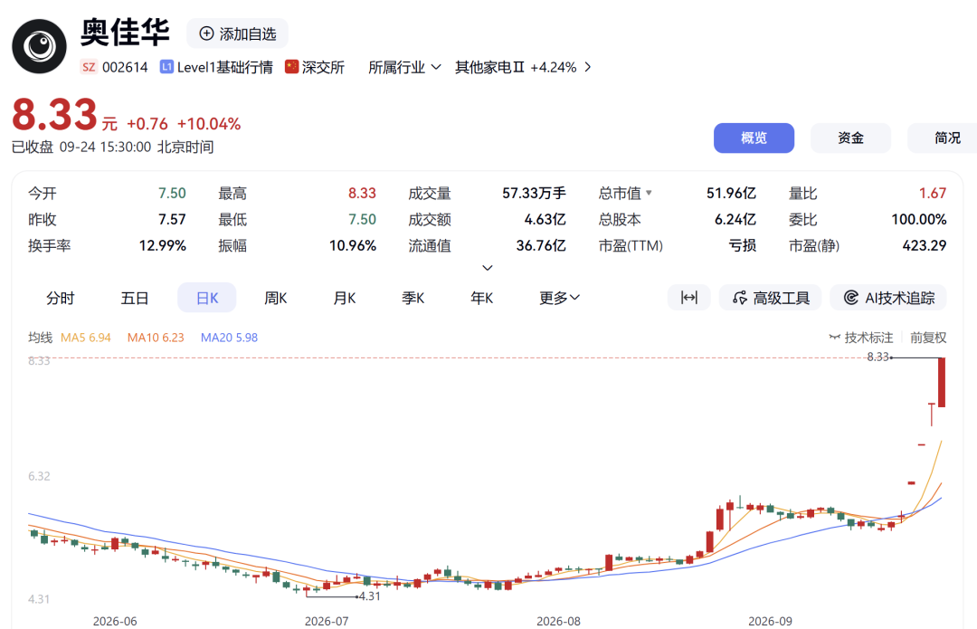The height and width of the screenshot is (629, 977).
Task: Click the China flag 深交所 icon
Action: [x=291, y=67]
